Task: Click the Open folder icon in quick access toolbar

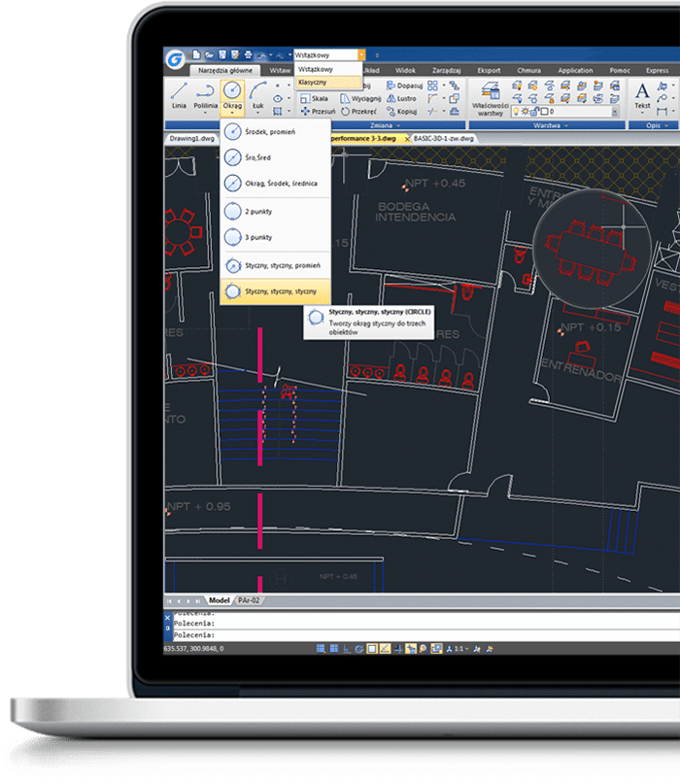Action: pos(209,55)
